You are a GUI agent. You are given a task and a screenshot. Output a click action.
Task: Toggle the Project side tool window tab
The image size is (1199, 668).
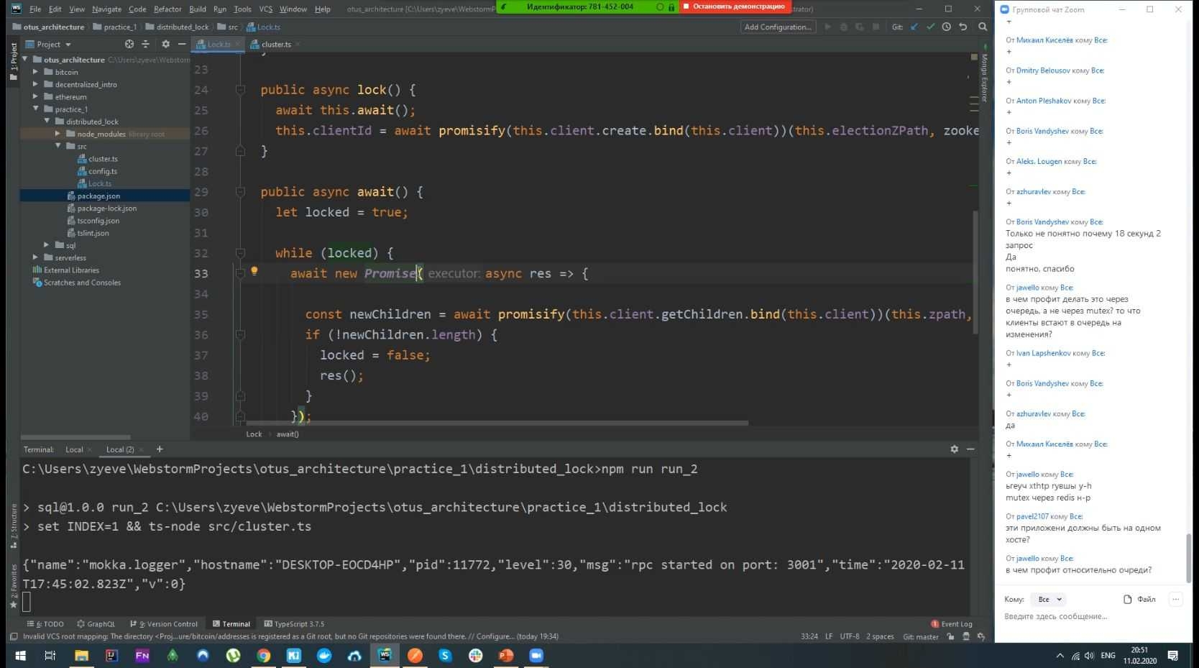pyautogui.click(x=13, y=62)
